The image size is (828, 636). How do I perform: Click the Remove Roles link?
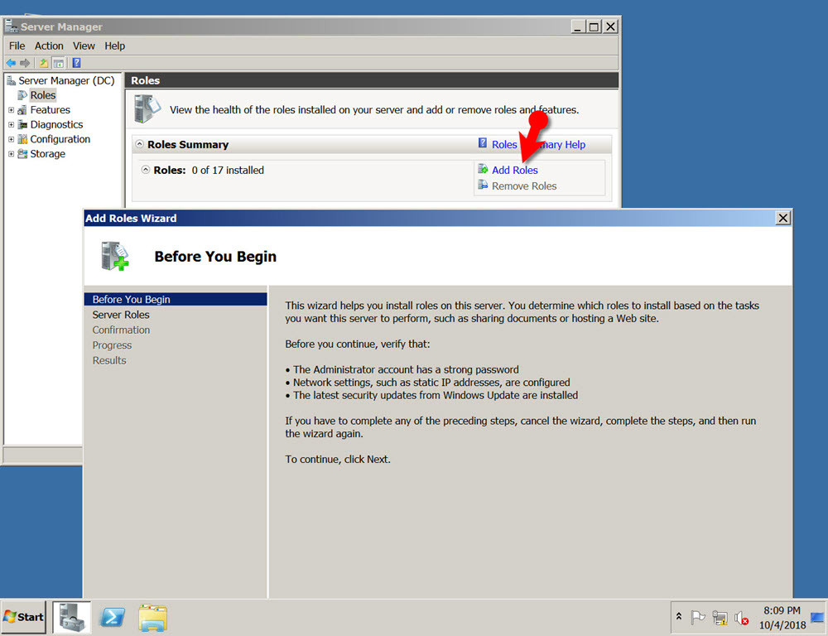tap(524, 186)
